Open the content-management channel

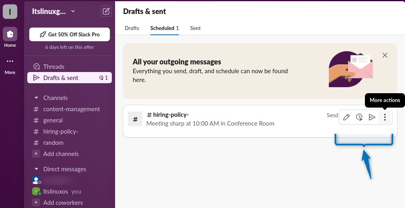tap(71, 109)
